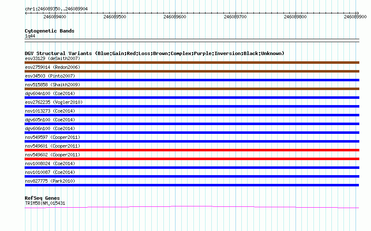Click ruler position 246089900
This screenshot has width=371, height=231.
coord(356,17)
